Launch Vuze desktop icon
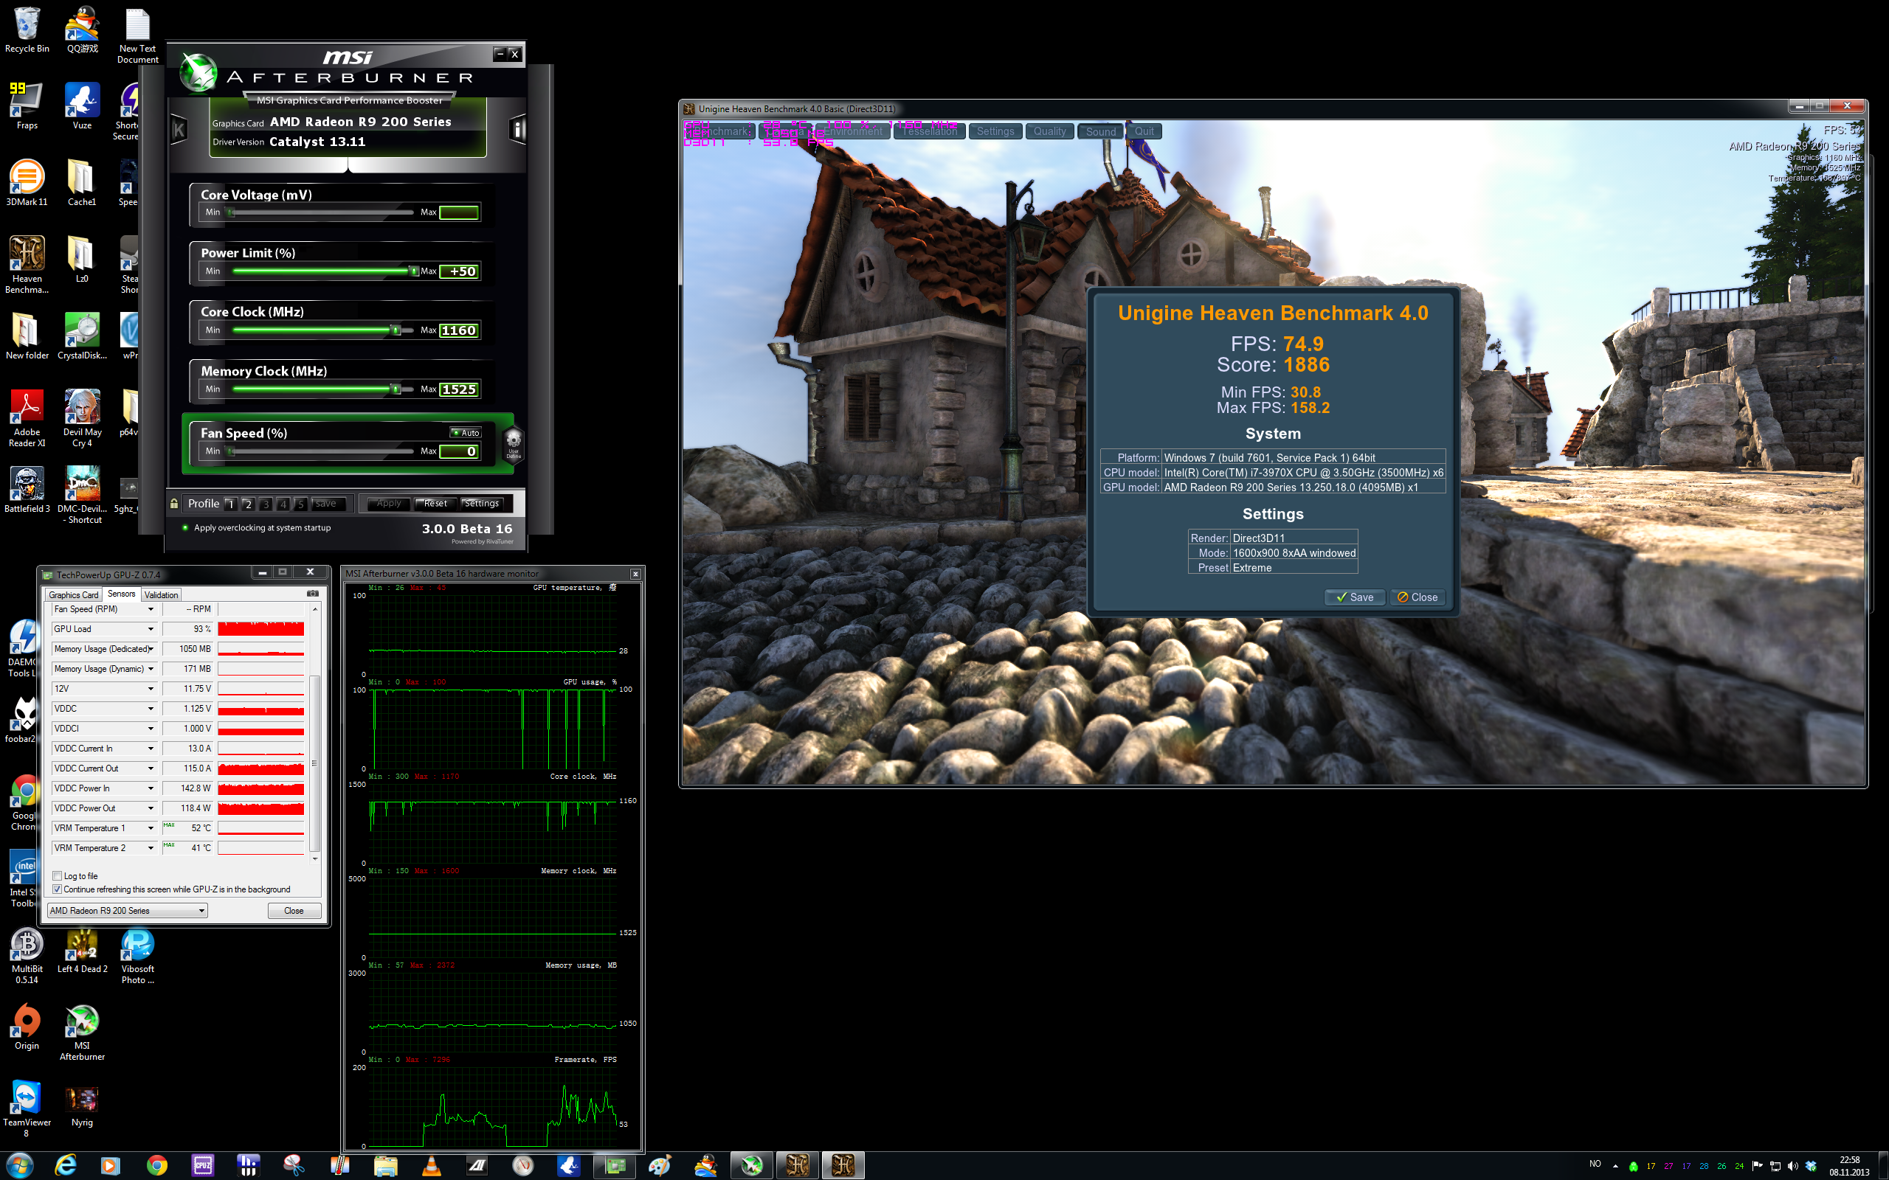Viewport: 1889px width, 1180px height. point(82,105)
